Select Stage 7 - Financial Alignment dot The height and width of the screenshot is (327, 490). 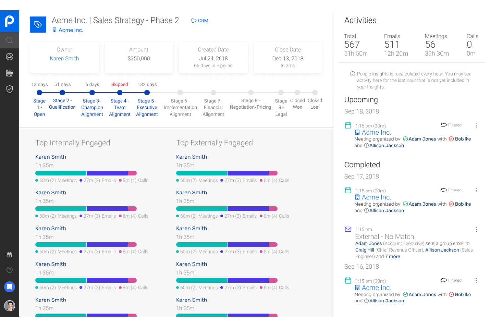pos(213,93)
